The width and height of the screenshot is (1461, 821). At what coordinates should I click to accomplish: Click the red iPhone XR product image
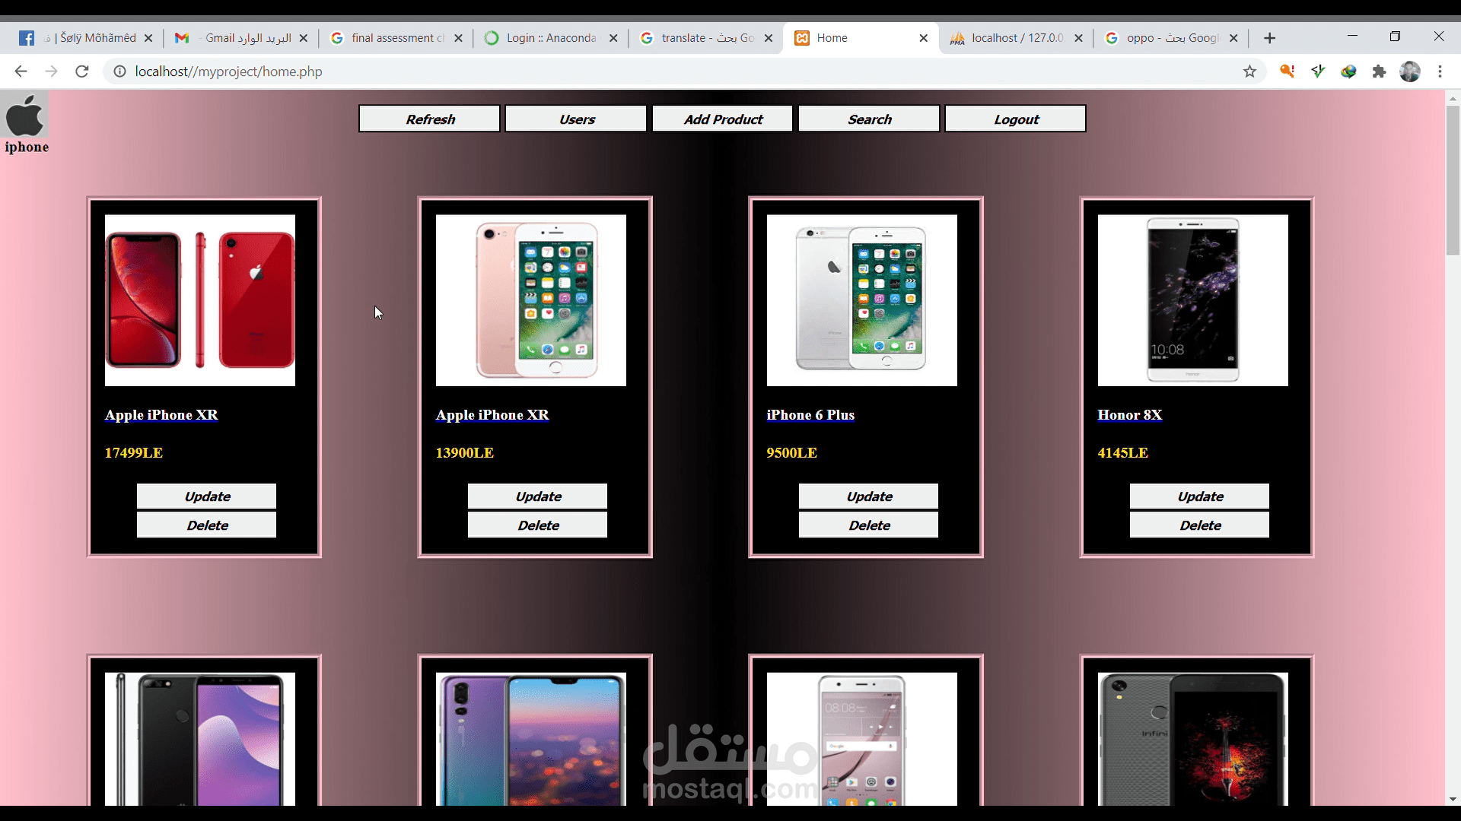coord(200,300)
